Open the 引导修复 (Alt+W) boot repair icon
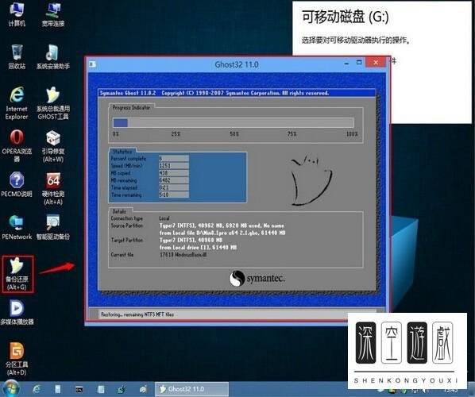Screen dimensions: 475x397 click(x=53, y=146)
